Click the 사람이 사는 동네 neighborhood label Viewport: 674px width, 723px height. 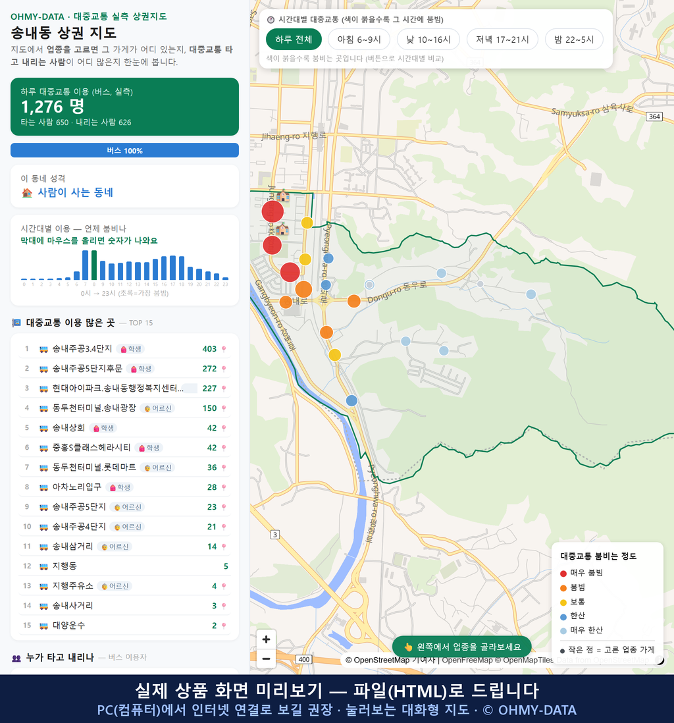[75, 193]
